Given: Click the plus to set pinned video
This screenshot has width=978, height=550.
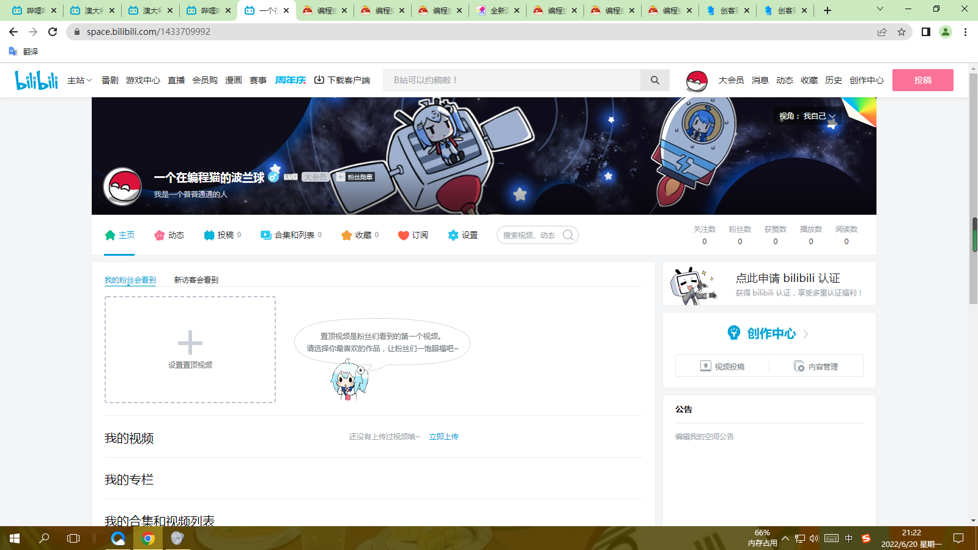Looking at the screenshot, I should [x=190, y=343].
